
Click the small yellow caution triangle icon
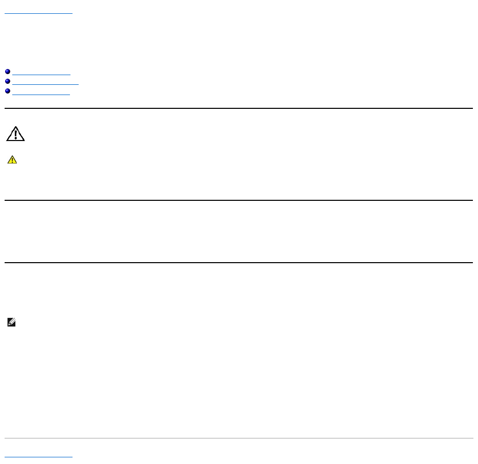tap(12, 160)
